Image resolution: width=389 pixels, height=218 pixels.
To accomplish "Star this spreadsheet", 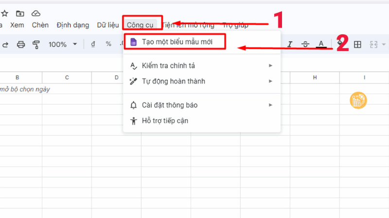I will [4, 13].
